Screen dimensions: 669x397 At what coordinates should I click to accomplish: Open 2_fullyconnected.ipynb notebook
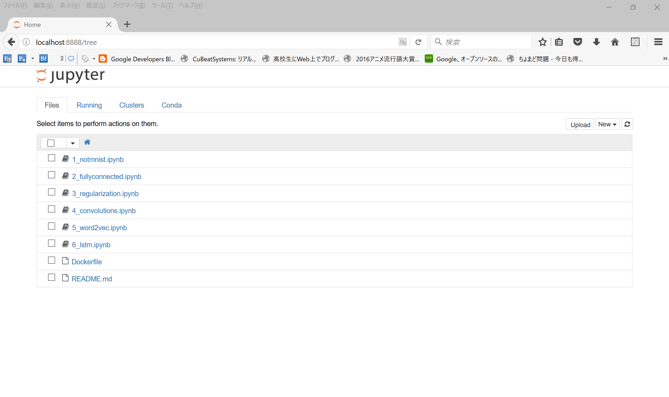coord(107,177)
